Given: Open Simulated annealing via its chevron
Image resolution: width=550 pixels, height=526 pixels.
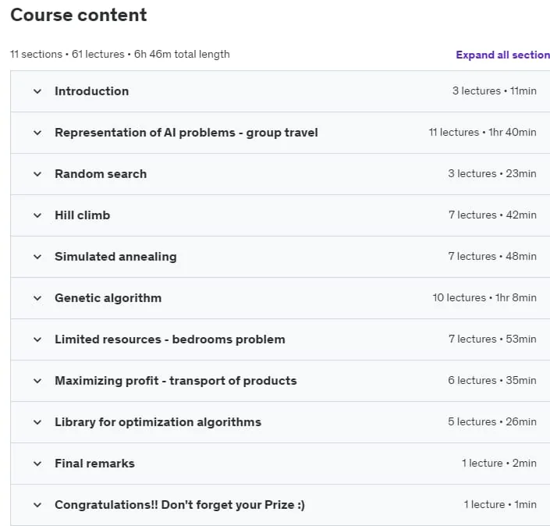Looking at the screenshot, I should point(37,258).
